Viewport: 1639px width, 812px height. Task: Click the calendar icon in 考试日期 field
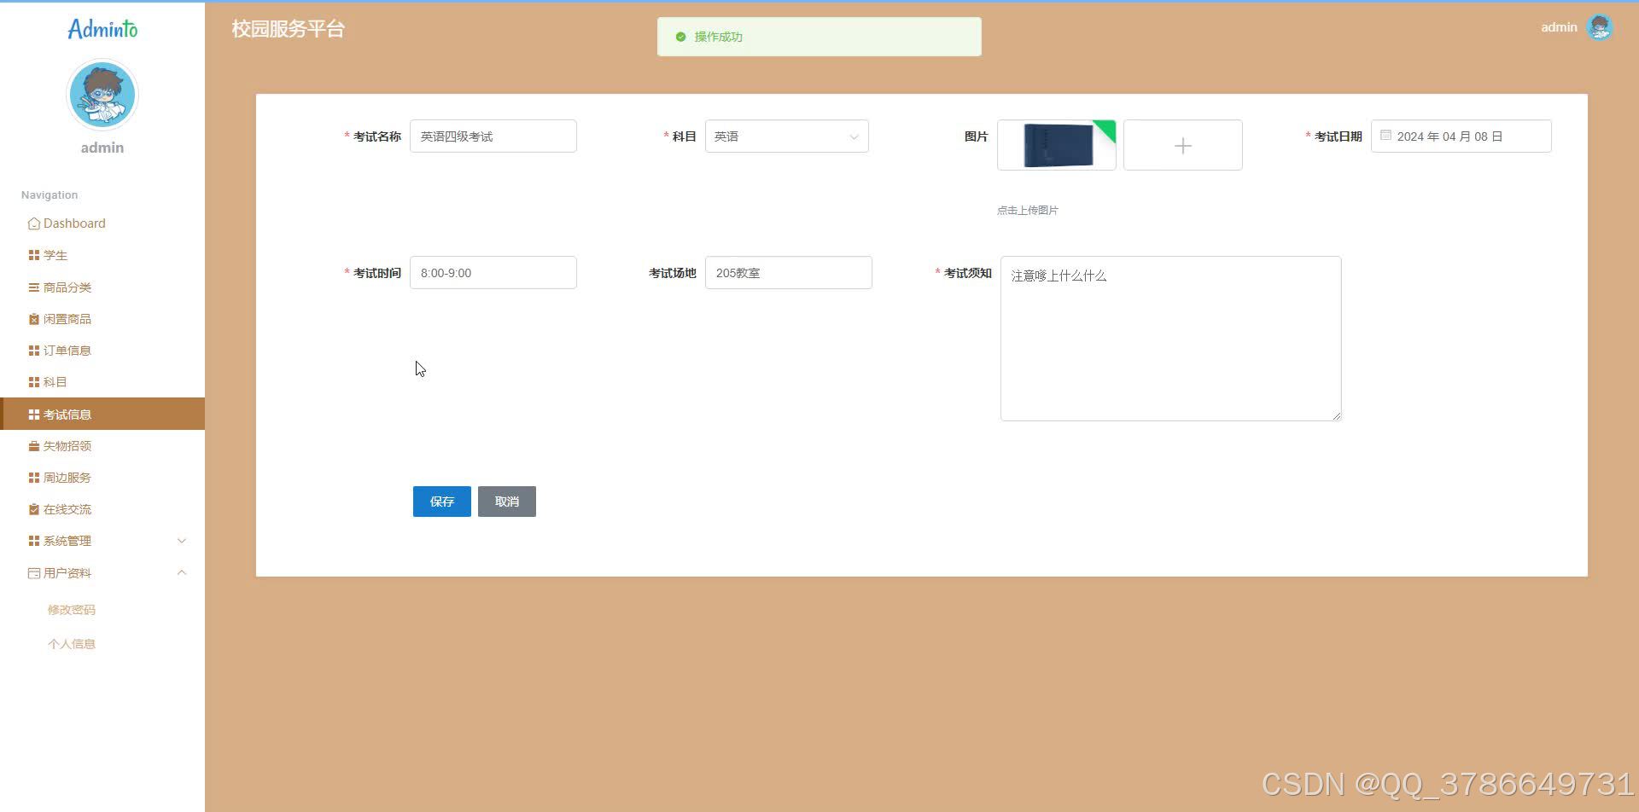[x=1385, y=136]
